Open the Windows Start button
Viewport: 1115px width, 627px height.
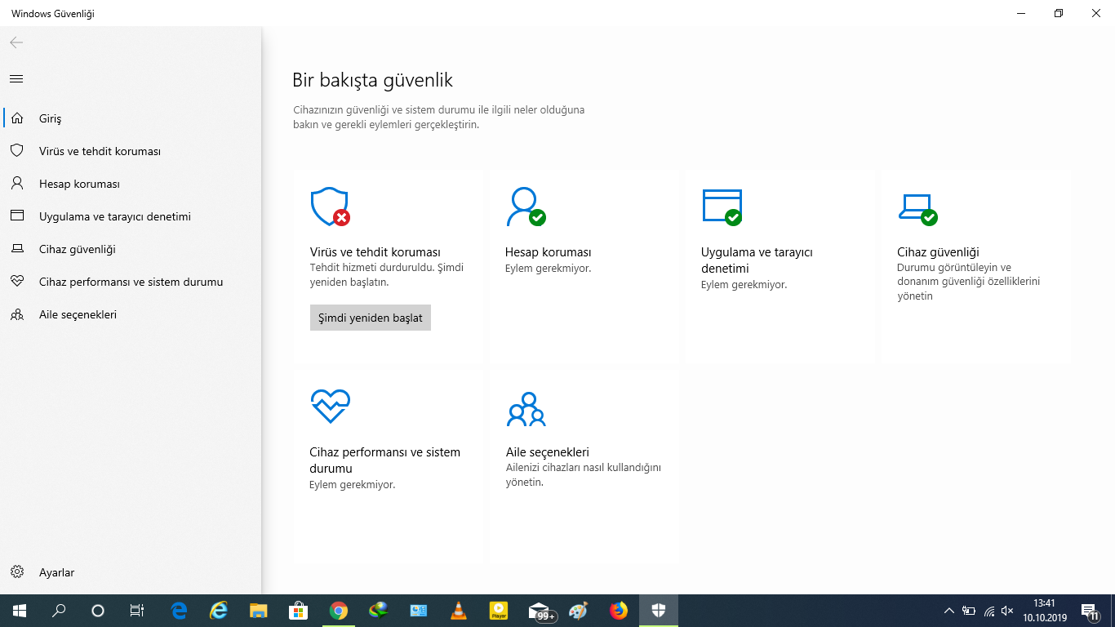coord(19,611)
